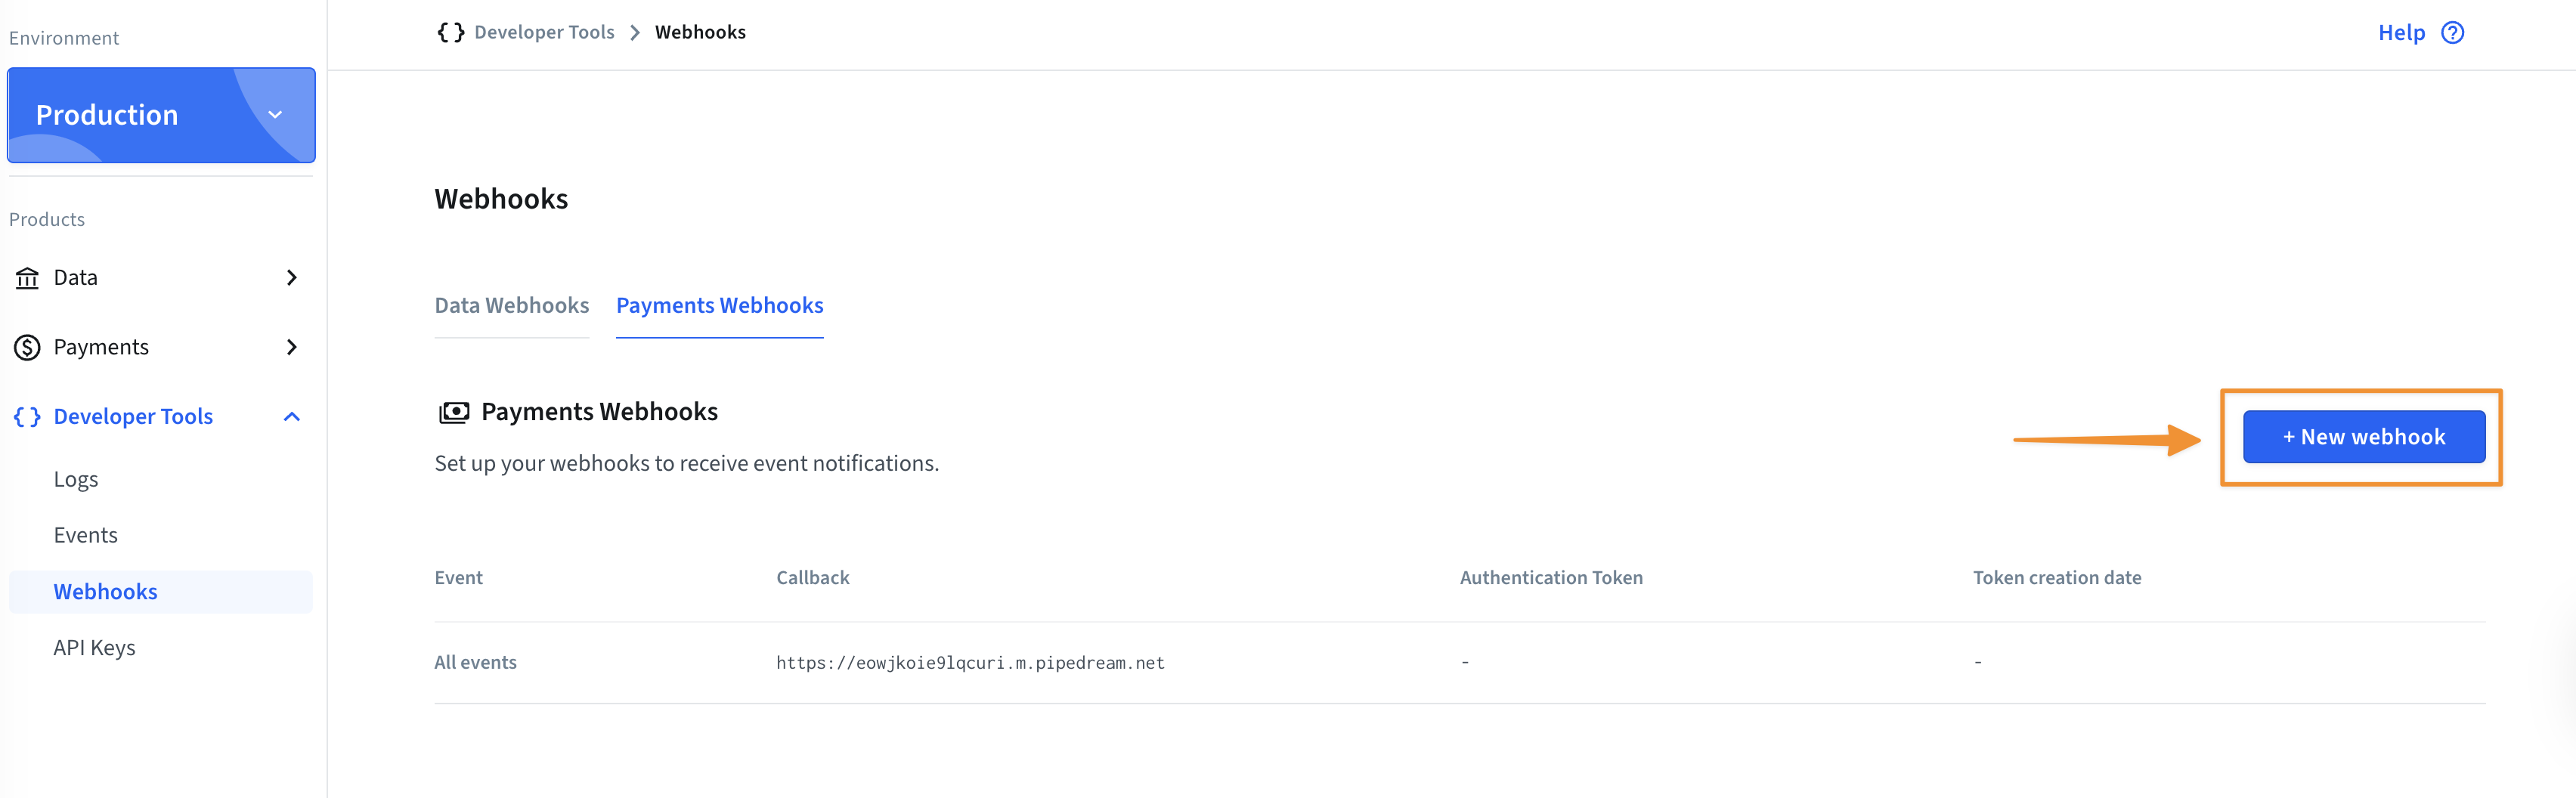
Task: Expand the Payments section chevron
Action: pos(291,348)
